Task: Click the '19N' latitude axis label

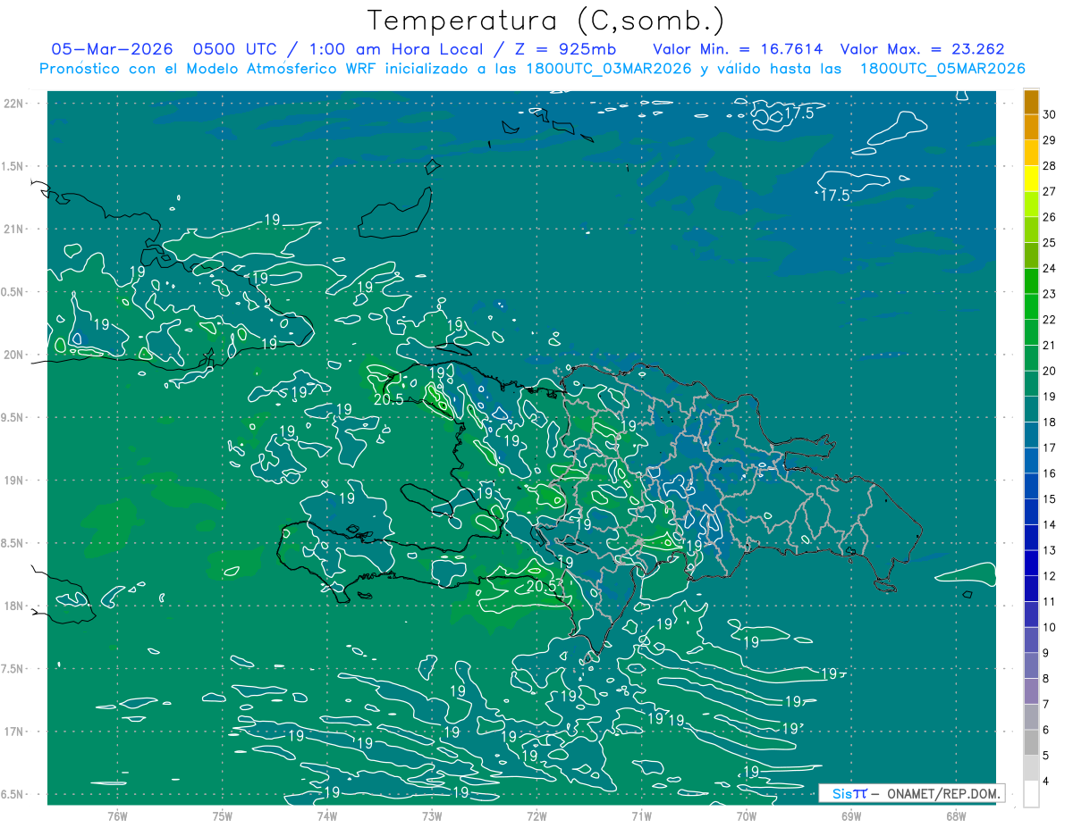Action: click(13, 480)
